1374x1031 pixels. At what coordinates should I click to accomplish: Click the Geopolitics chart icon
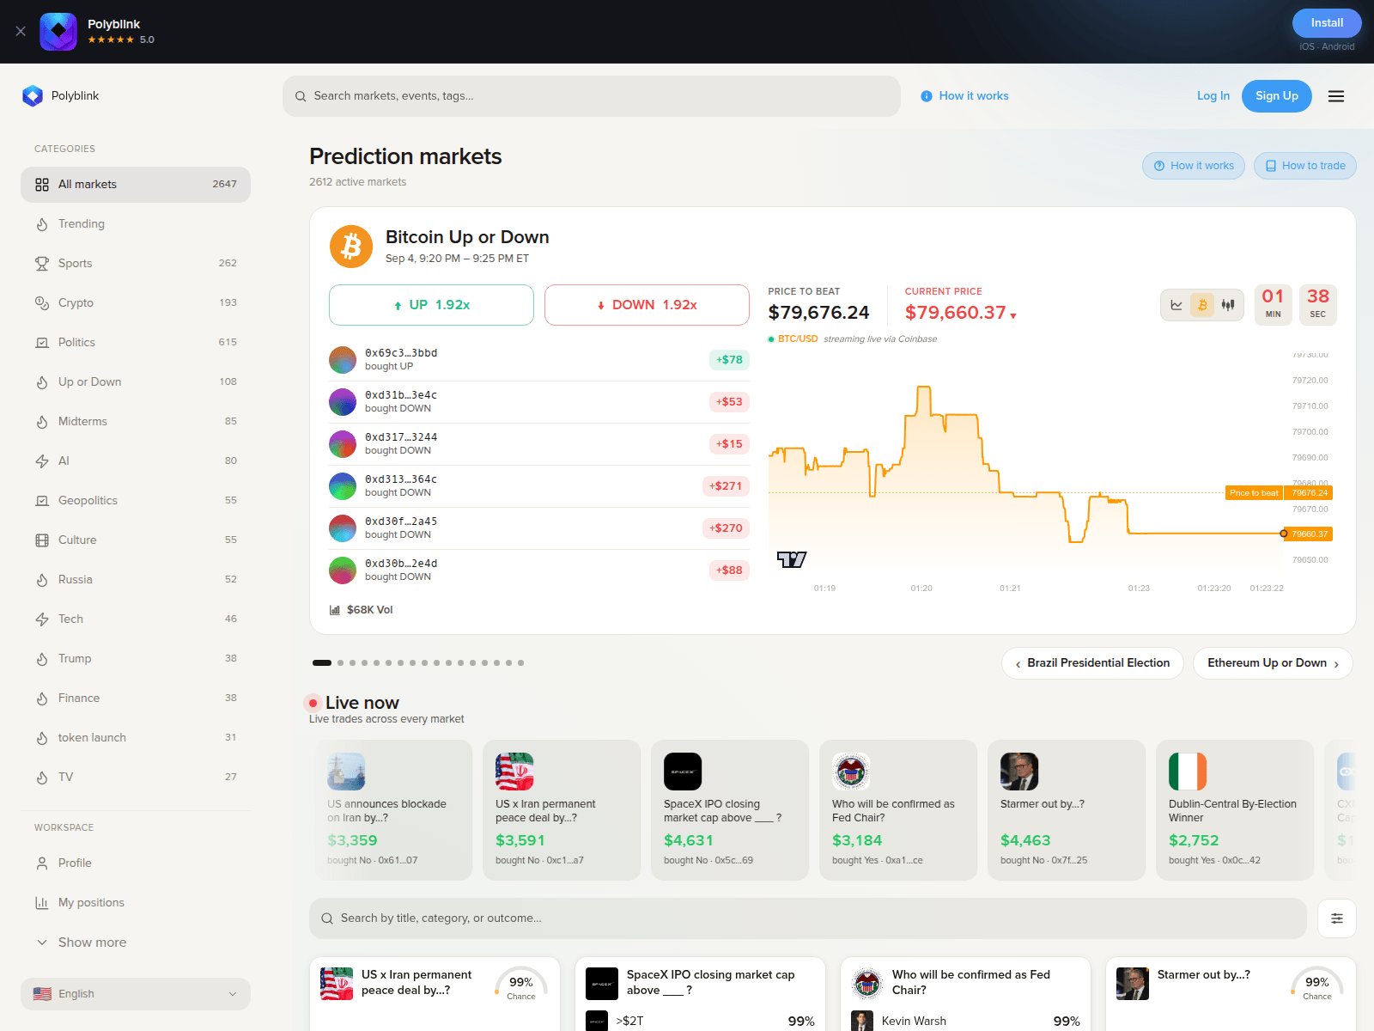42,501
